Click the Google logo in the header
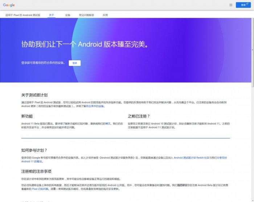254x202 pixels. coord(9,5)
